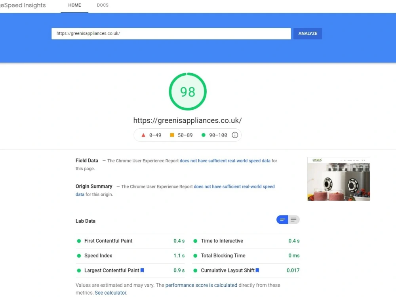Click the 0 ms Total Blocking Time value
The width and height of the screenshot is (396, 297).
294,256
